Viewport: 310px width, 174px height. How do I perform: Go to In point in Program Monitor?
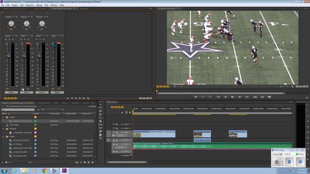(x=218, y=97)
